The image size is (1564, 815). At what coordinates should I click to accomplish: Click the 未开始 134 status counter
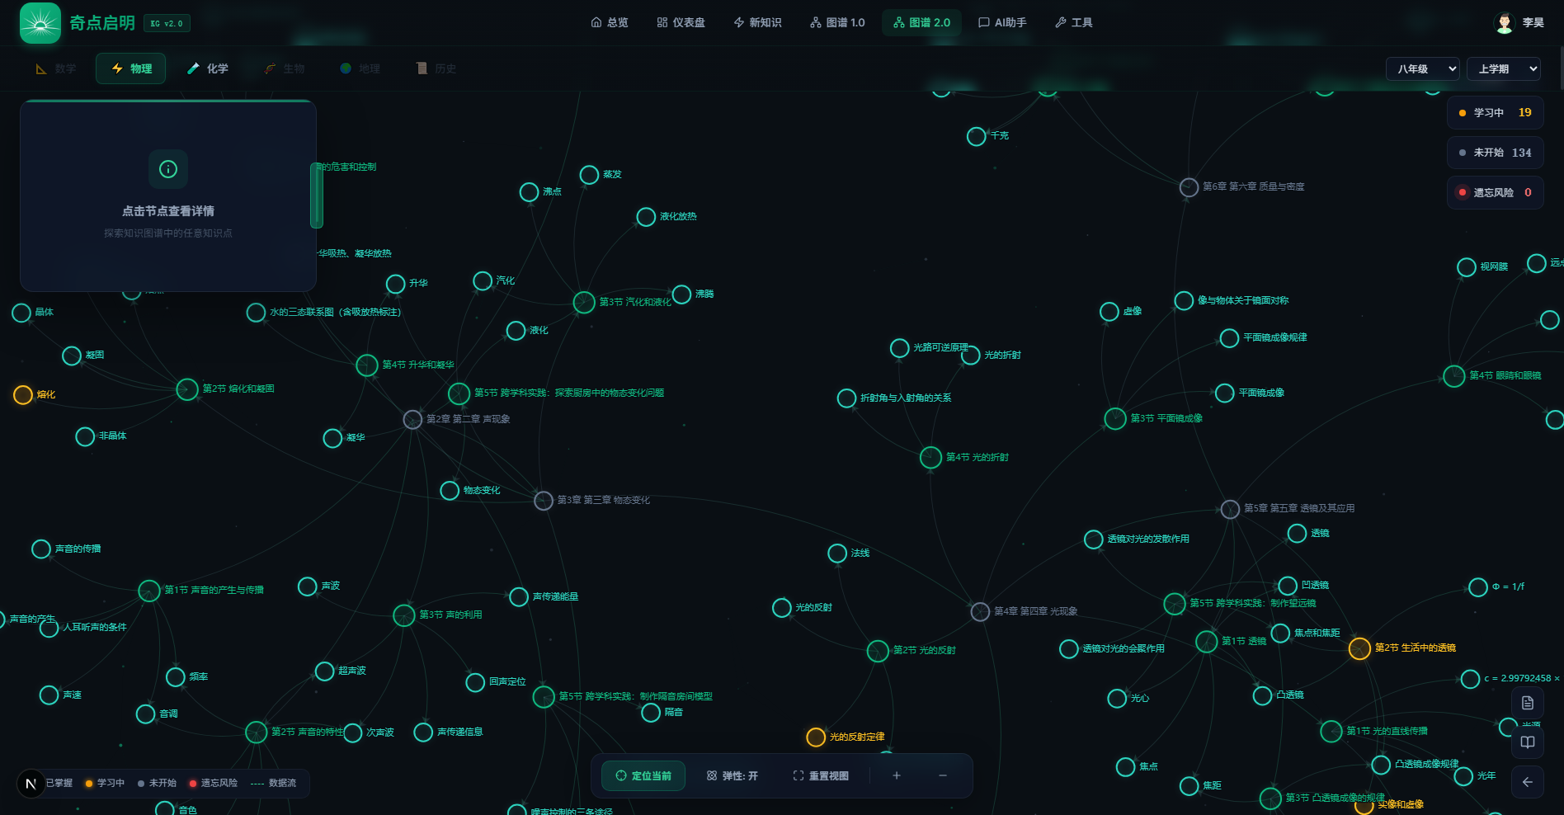tap(1495, 153)
